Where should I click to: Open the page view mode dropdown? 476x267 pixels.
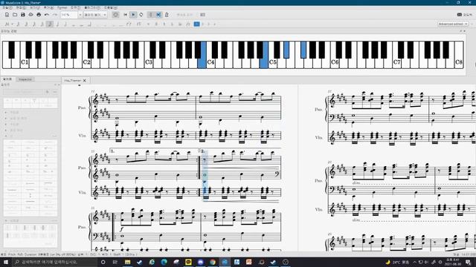(95, 15)
